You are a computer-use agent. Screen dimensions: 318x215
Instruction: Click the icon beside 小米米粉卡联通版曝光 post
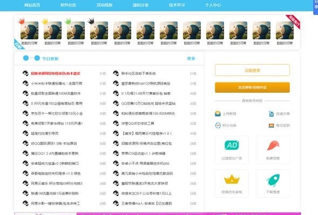pyautogui.click(x=25, y=83)
